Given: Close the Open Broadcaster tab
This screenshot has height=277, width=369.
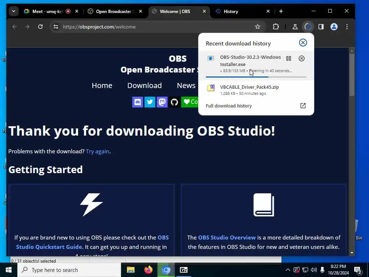Looking at the screenshot, I should click(141, 11).
